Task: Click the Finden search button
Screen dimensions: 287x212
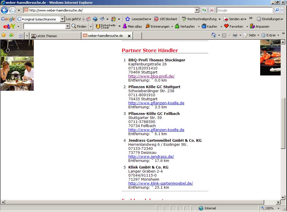Action: [79, 26]
